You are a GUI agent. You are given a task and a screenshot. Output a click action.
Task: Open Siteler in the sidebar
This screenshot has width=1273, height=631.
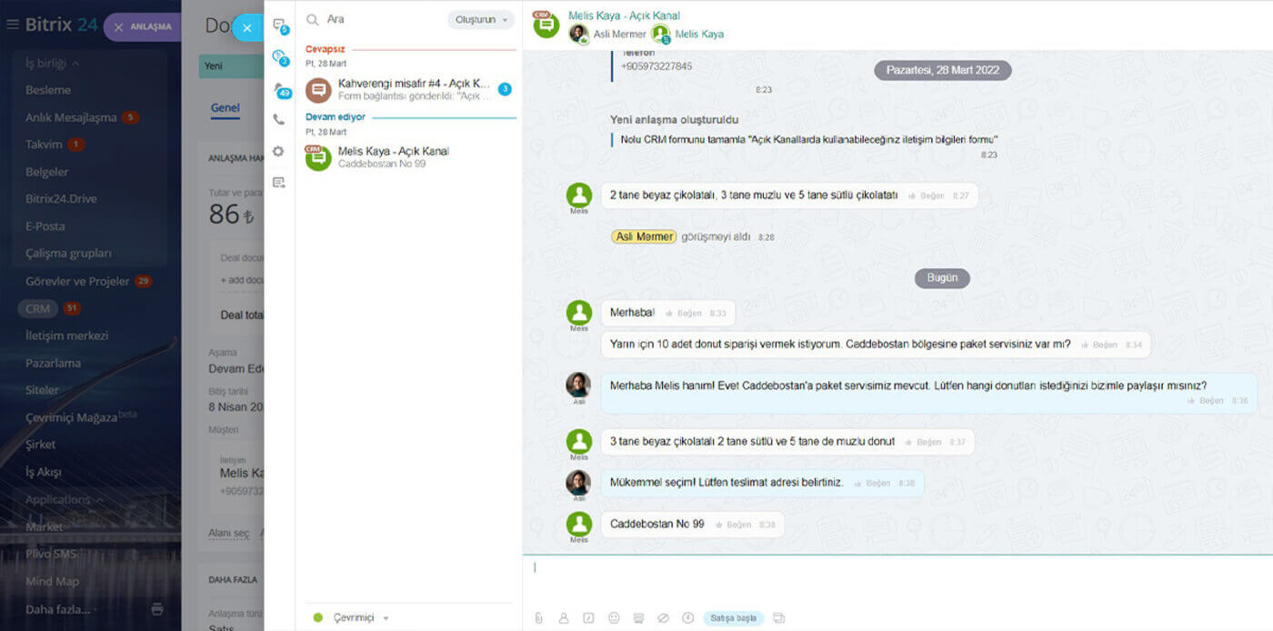coord(43,390)
